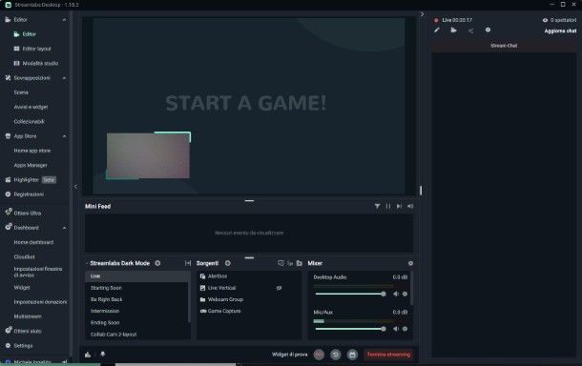
Task: Open Mic/Aux settings gear
Action: coord(405,329)
